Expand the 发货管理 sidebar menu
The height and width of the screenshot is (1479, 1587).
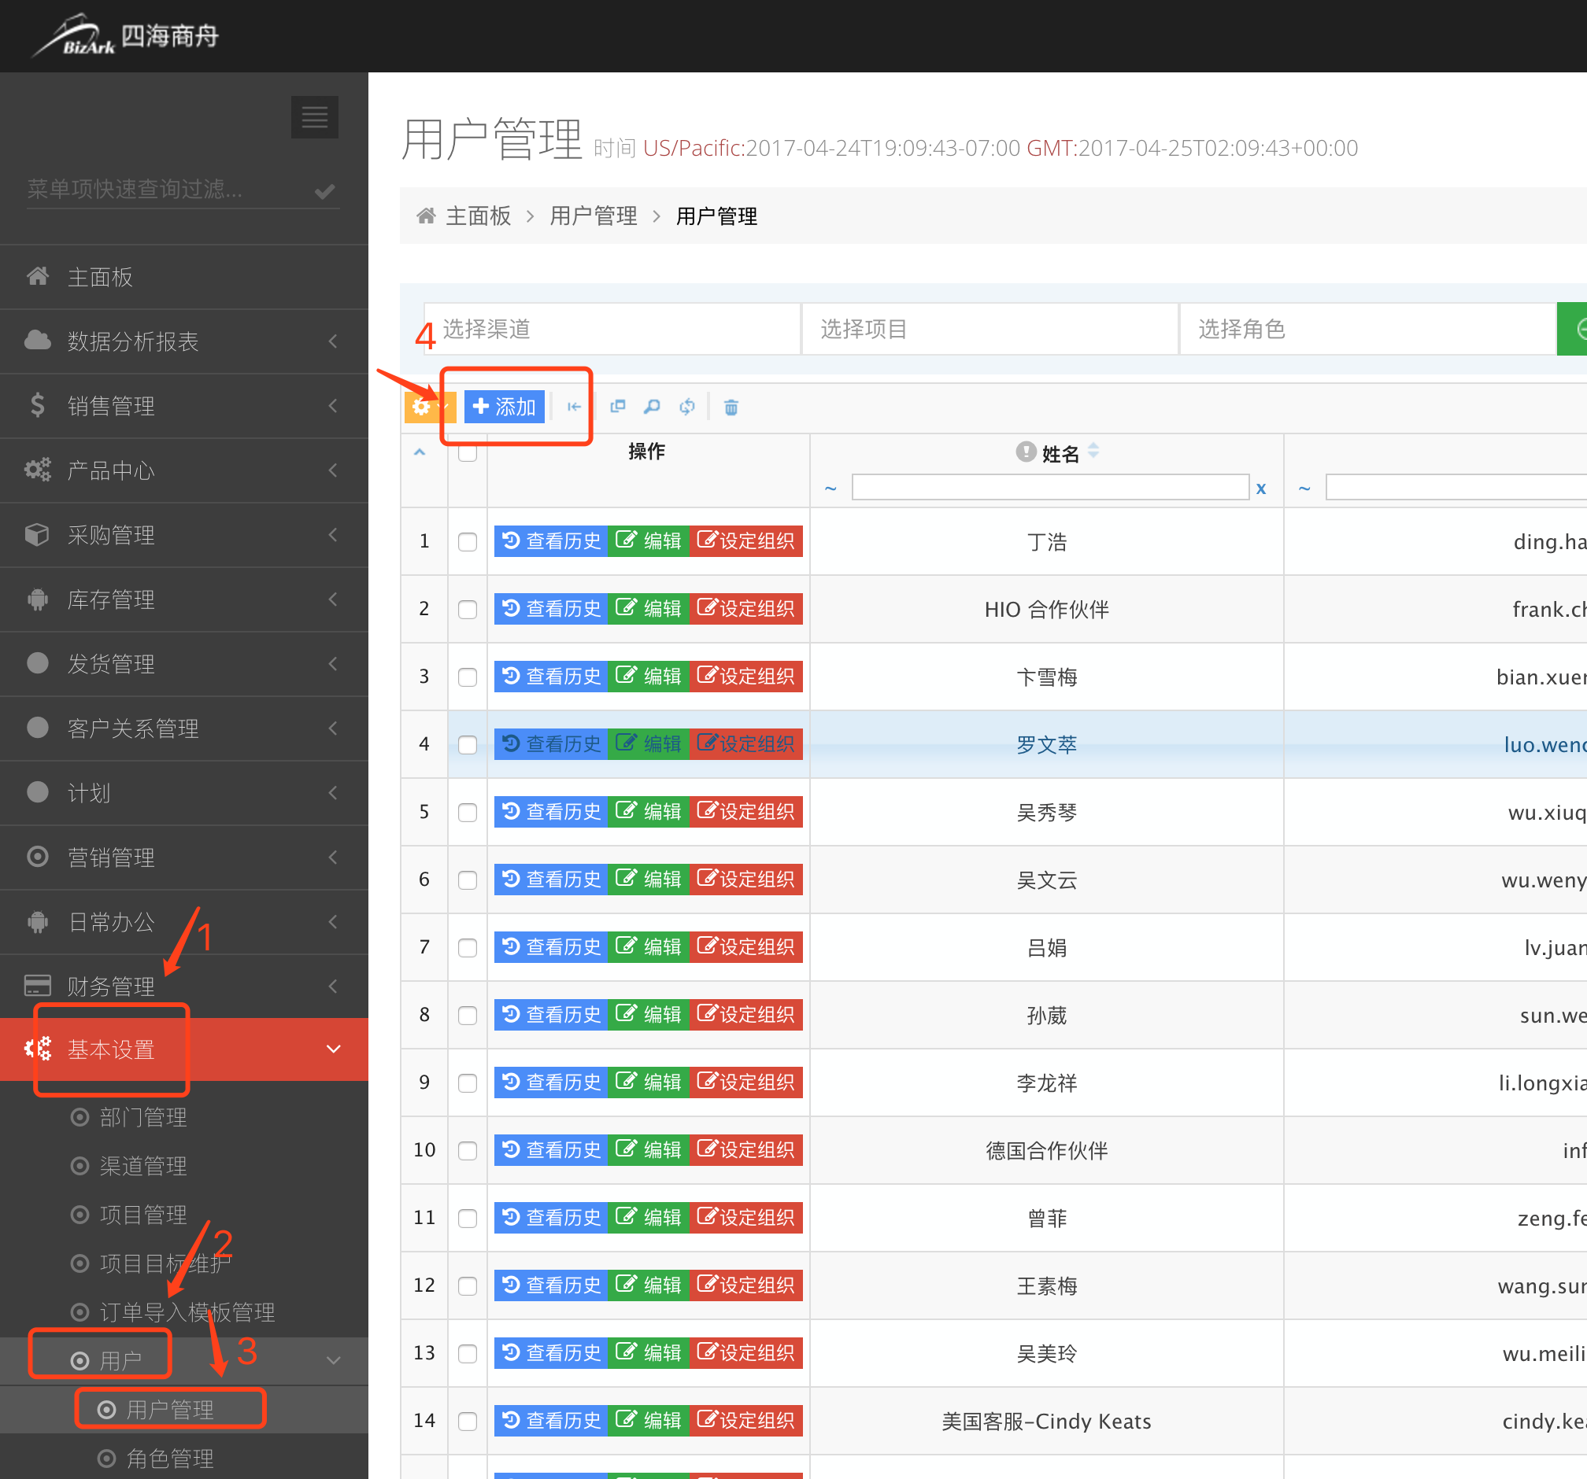click(x=183, y=664)
